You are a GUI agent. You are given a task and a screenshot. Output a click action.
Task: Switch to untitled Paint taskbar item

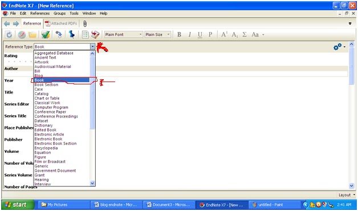pos(274,205)
